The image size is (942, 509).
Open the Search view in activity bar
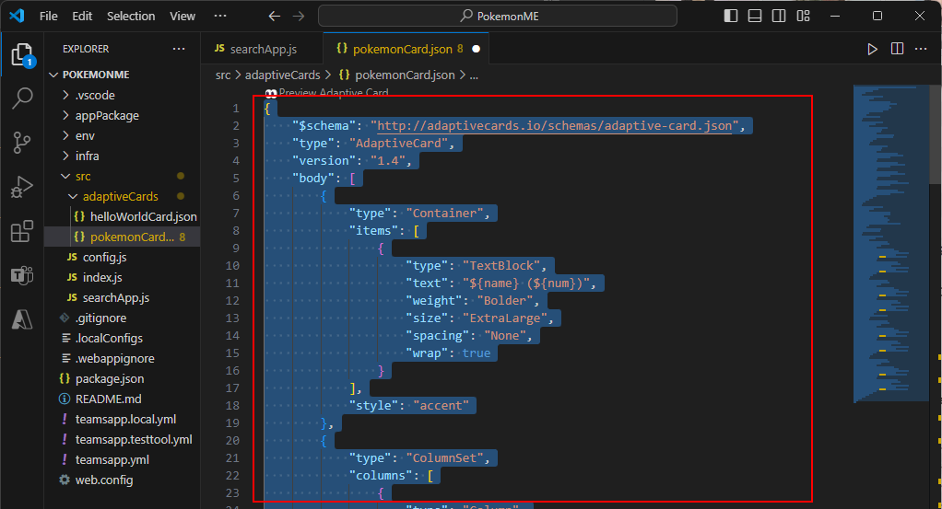(22, 98)
